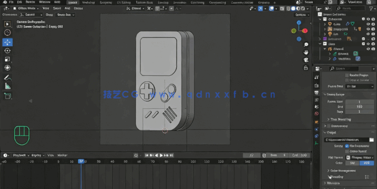Open the outliner filter funnel

click(x=371, y=9)
